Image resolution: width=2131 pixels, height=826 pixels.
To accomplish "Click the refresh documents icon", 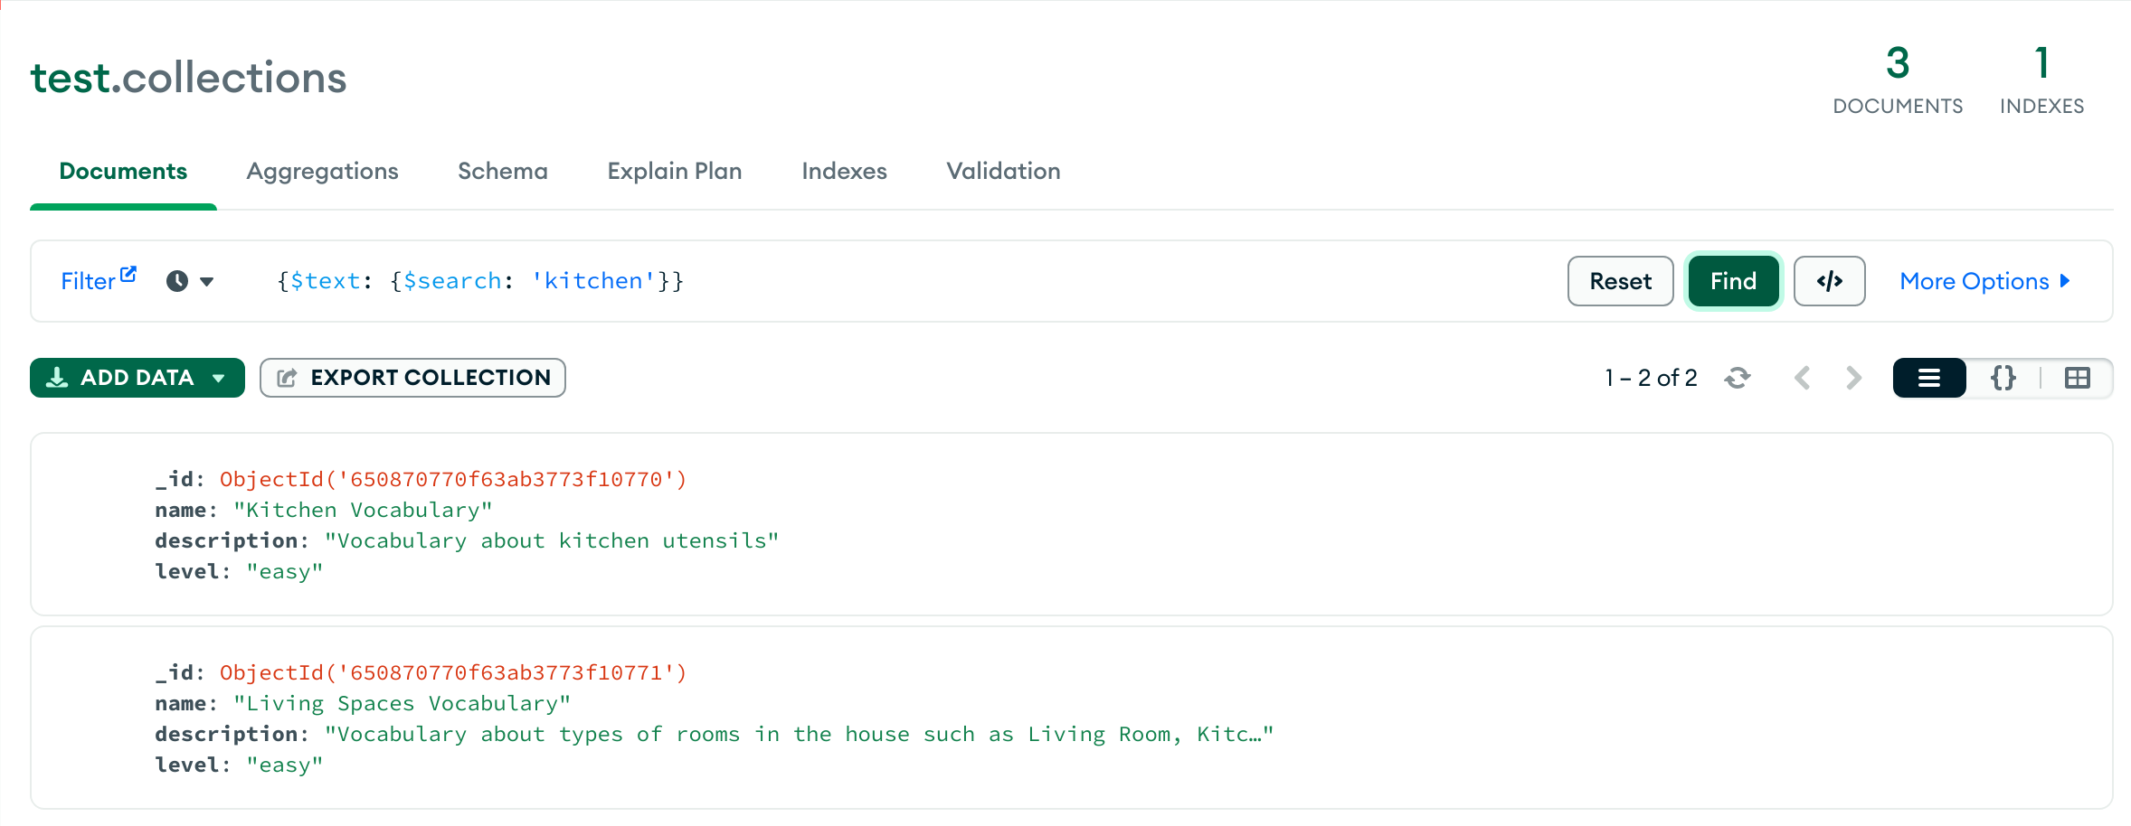I will [x=1737, y=378].
